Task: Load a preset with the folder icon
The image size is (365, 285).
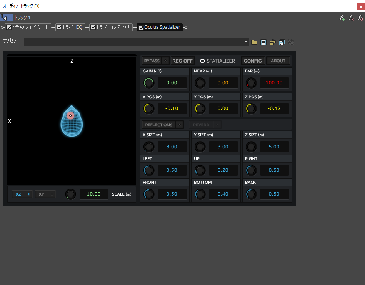Action: click(x=254, y=42)
